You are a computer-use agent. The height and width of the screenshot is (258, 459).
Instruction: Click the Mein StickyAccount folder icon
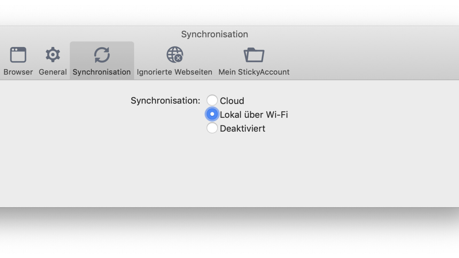point(254,55)
